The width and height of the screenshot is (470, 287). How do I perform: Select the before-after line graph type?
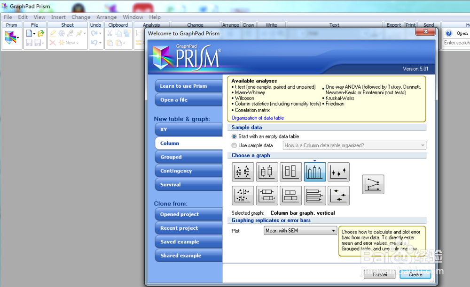tap(373, 184)
